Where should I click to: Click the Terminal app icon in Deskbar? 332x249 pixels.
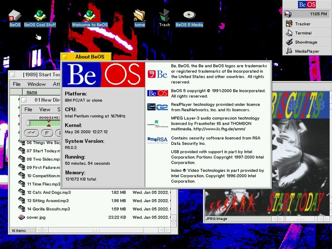(x=289, y=33)
